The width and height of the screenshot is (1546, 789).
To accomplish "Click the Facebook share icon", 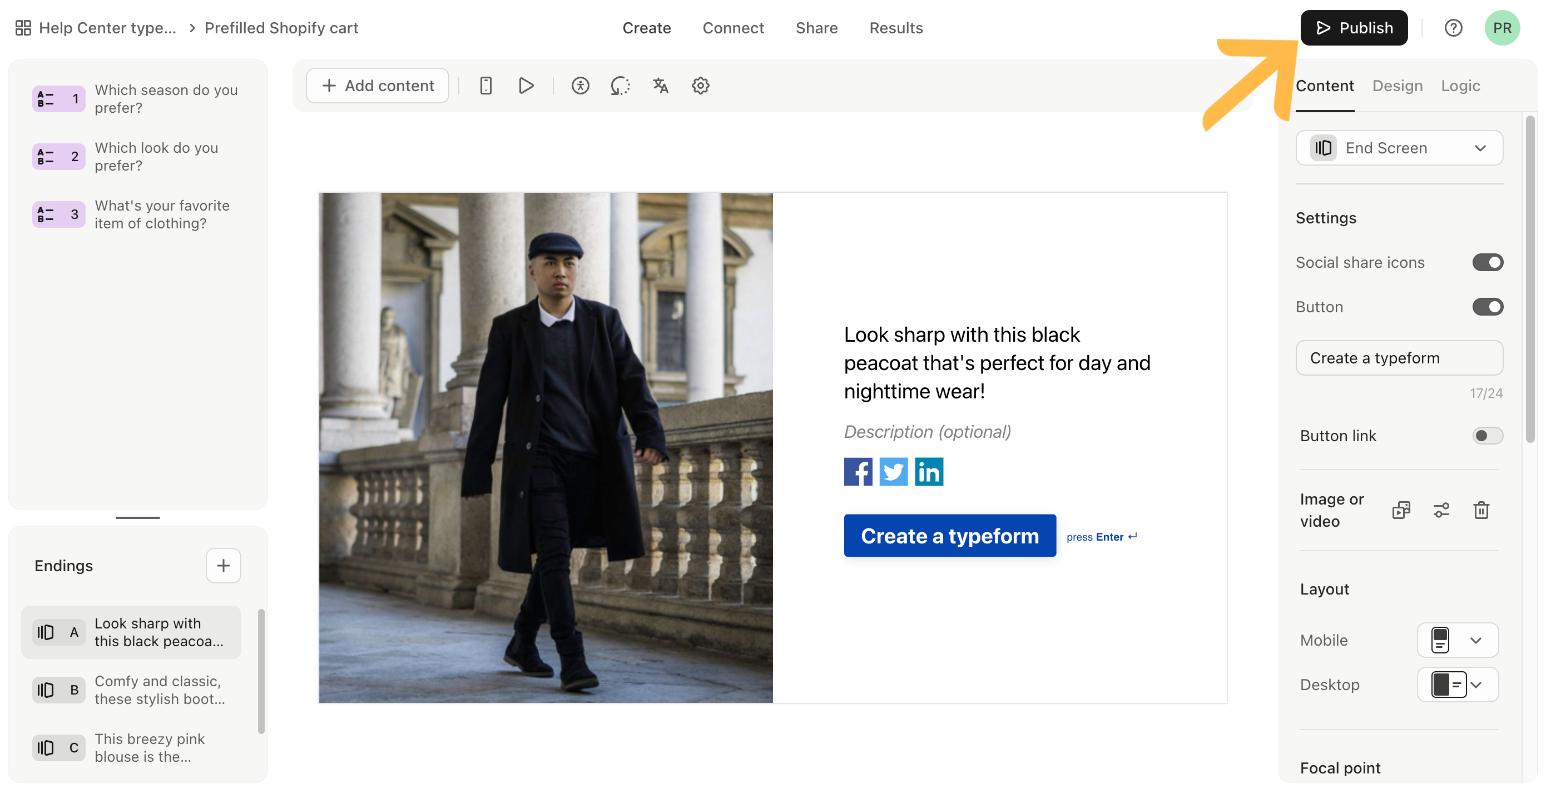I will tap(858, 472).
